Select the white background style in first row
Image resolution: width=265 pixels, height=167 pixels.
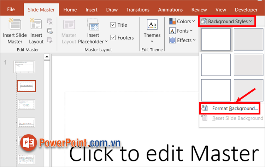[x=216, y=39]
